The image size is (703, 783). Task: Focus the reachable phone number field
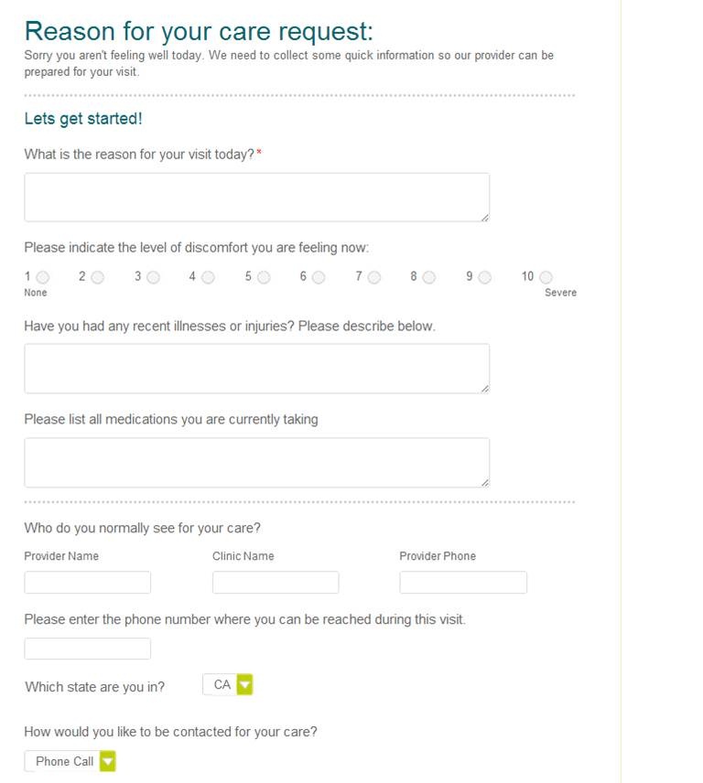click(87, 649)
